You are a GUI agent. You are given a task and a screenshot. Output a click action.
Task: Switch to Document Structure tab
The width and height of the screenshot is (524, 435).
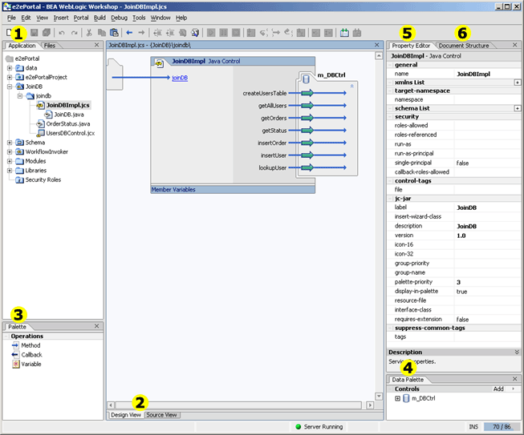tap(464, 46)
